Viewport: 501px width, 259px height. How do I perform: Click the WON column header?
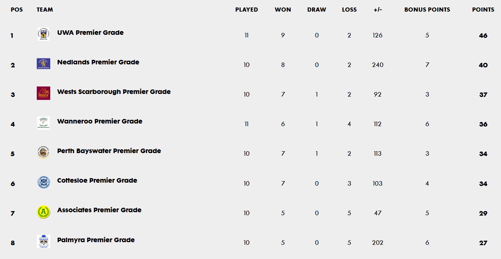(x=283, y=10)
